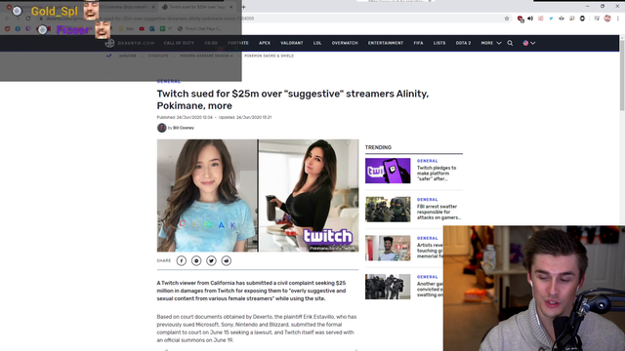Open the speaker volume extension icon

(530, 19)
